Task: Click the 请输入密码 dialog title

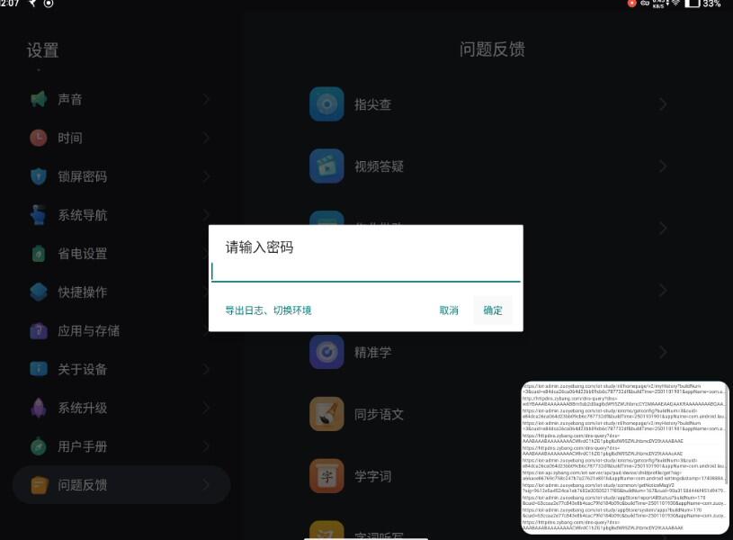Action: pos(259,247)
